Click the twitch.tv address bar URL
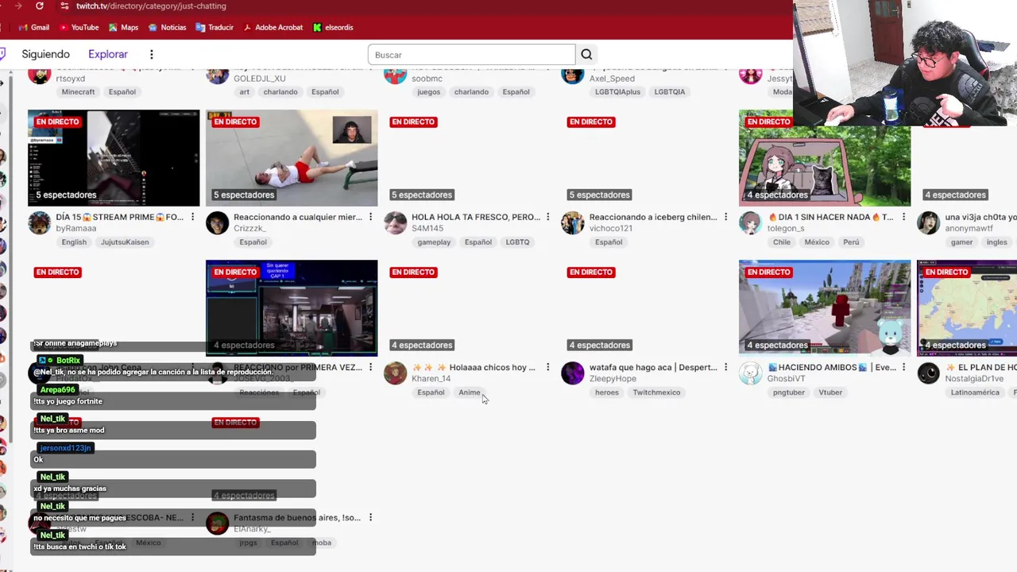 point(151,6)
